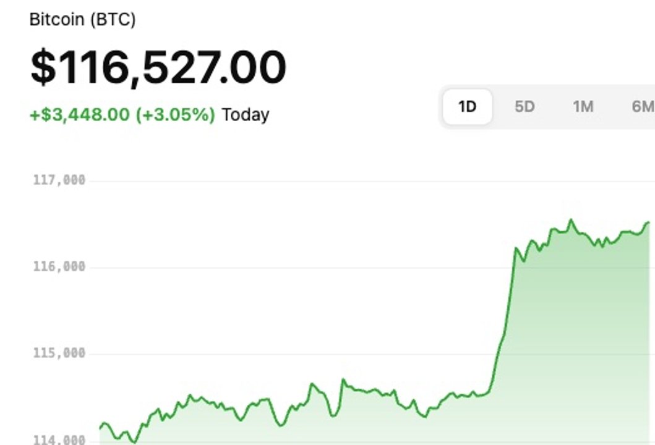Screen dimensions: 655x445
Task: Click the Bitcoin (BTC) title
Action: click(x=82, y=19)
